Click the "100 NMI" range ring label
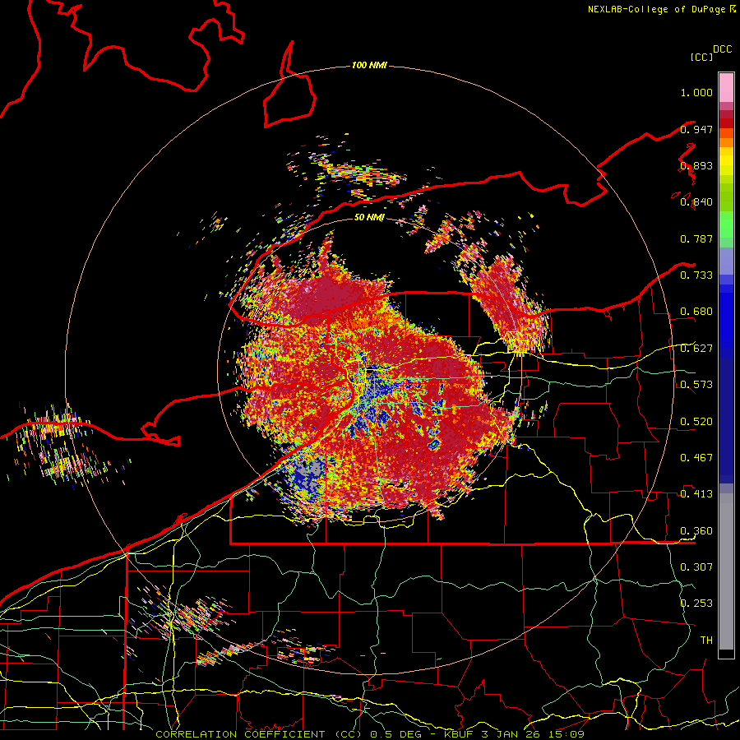Screen dimensions: 740x740 [369, 65]
